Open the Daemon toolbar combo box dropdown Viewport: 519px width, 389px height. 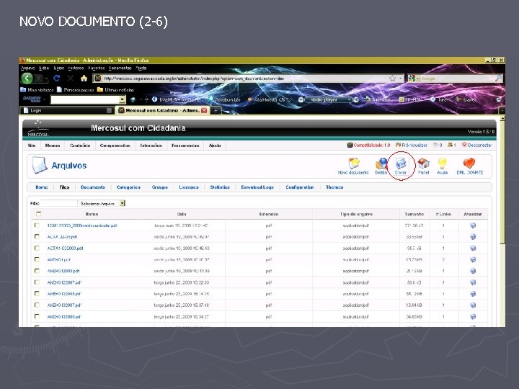(x=122, y=99)
